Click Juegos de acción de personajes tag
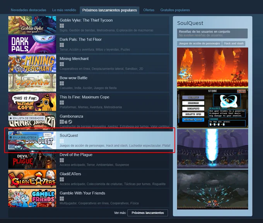Screen dimensions: 263x223 (x=199, y=43)
